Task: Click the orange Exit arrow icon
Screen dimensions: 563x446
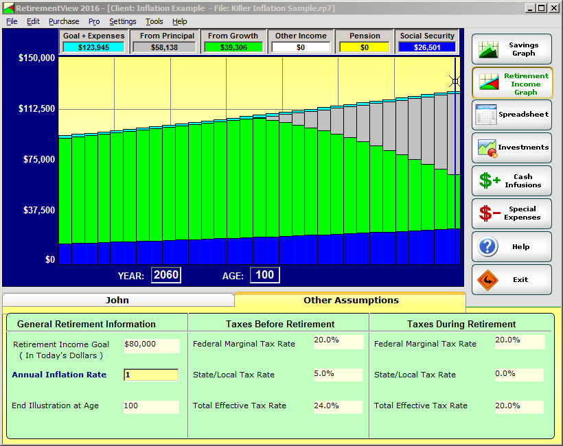Action: click(487, 279)
